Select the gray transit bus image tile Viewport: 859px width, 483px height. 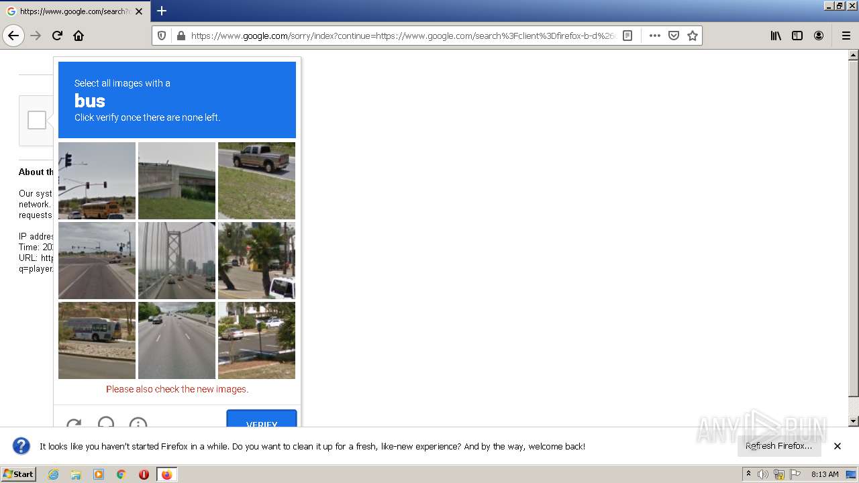coord(97,340)
